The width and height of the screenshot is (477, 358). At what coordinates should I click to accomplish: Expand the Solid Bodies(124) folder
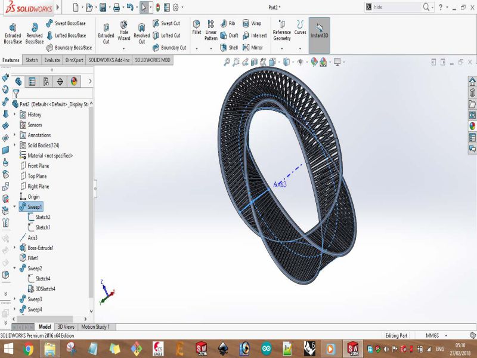point(14,145)
